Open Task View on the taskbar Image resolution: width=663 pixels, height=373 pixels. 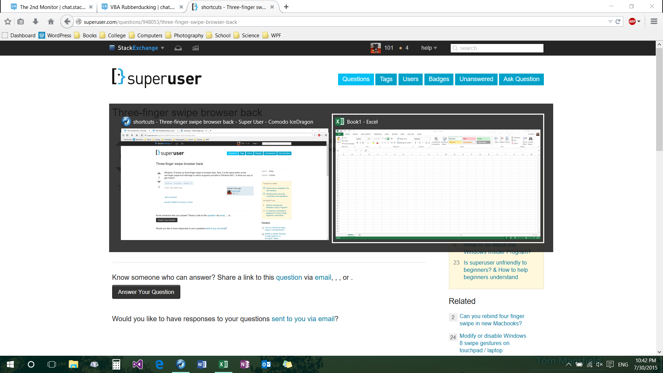pos(52,364)
